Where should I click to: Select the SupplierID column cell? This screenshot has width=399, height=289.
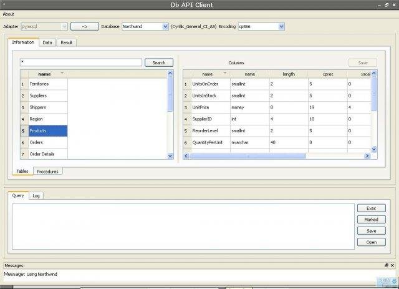tap(211, 119)
